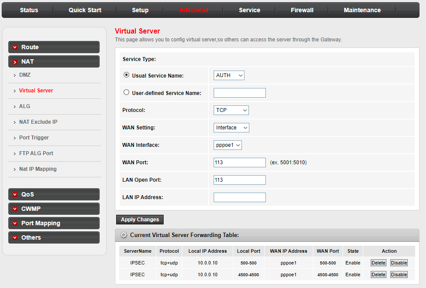Image resolution: width=426 pixels, height=288 pixels.
Task: Click the red arrow icon beside QoS
Action: click(x=15, y=195)
